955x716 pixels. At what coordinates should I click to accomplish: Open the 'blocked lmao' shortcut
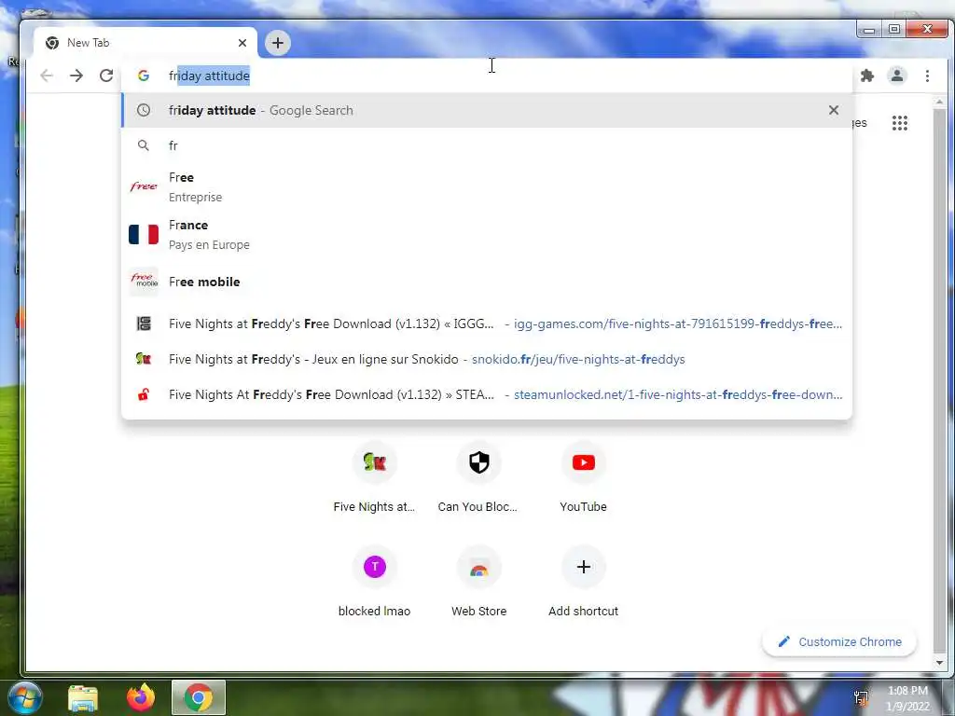pyautogui.click(x=375, y=582)
